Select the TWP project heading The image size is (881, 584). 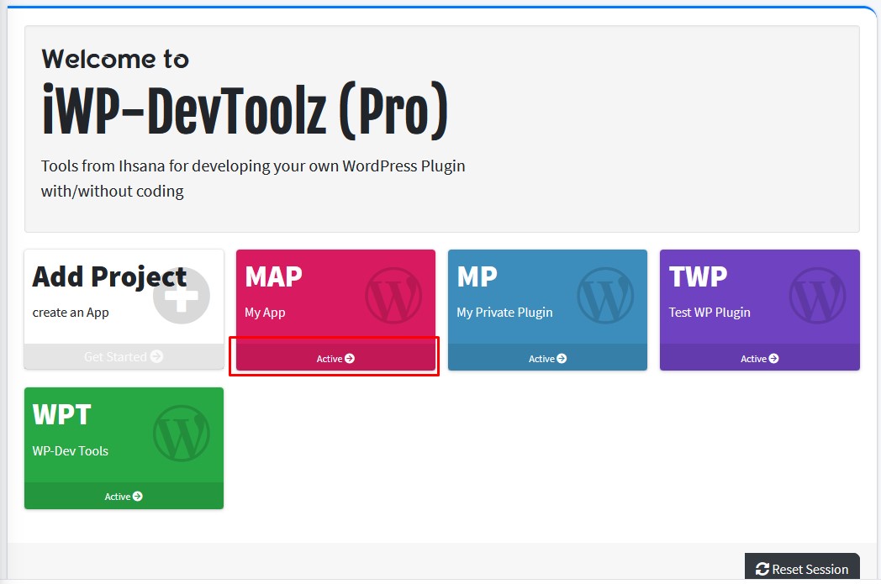coord(698,276)
